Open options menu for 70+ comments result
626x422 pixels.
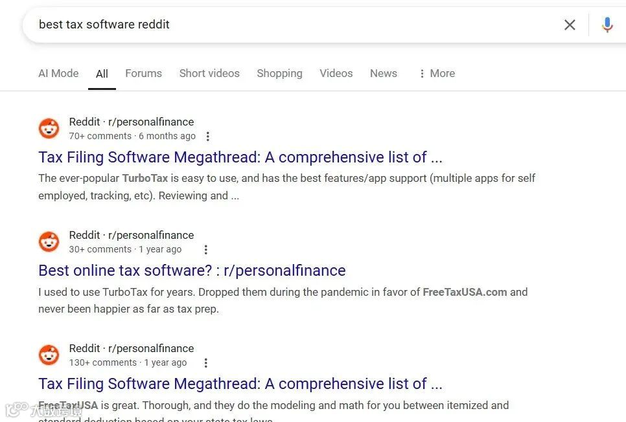[x=207, y=137]
